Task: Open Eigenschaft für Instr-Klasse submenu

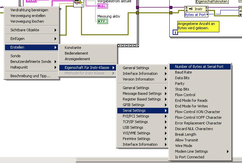Action: coord(88,68)
